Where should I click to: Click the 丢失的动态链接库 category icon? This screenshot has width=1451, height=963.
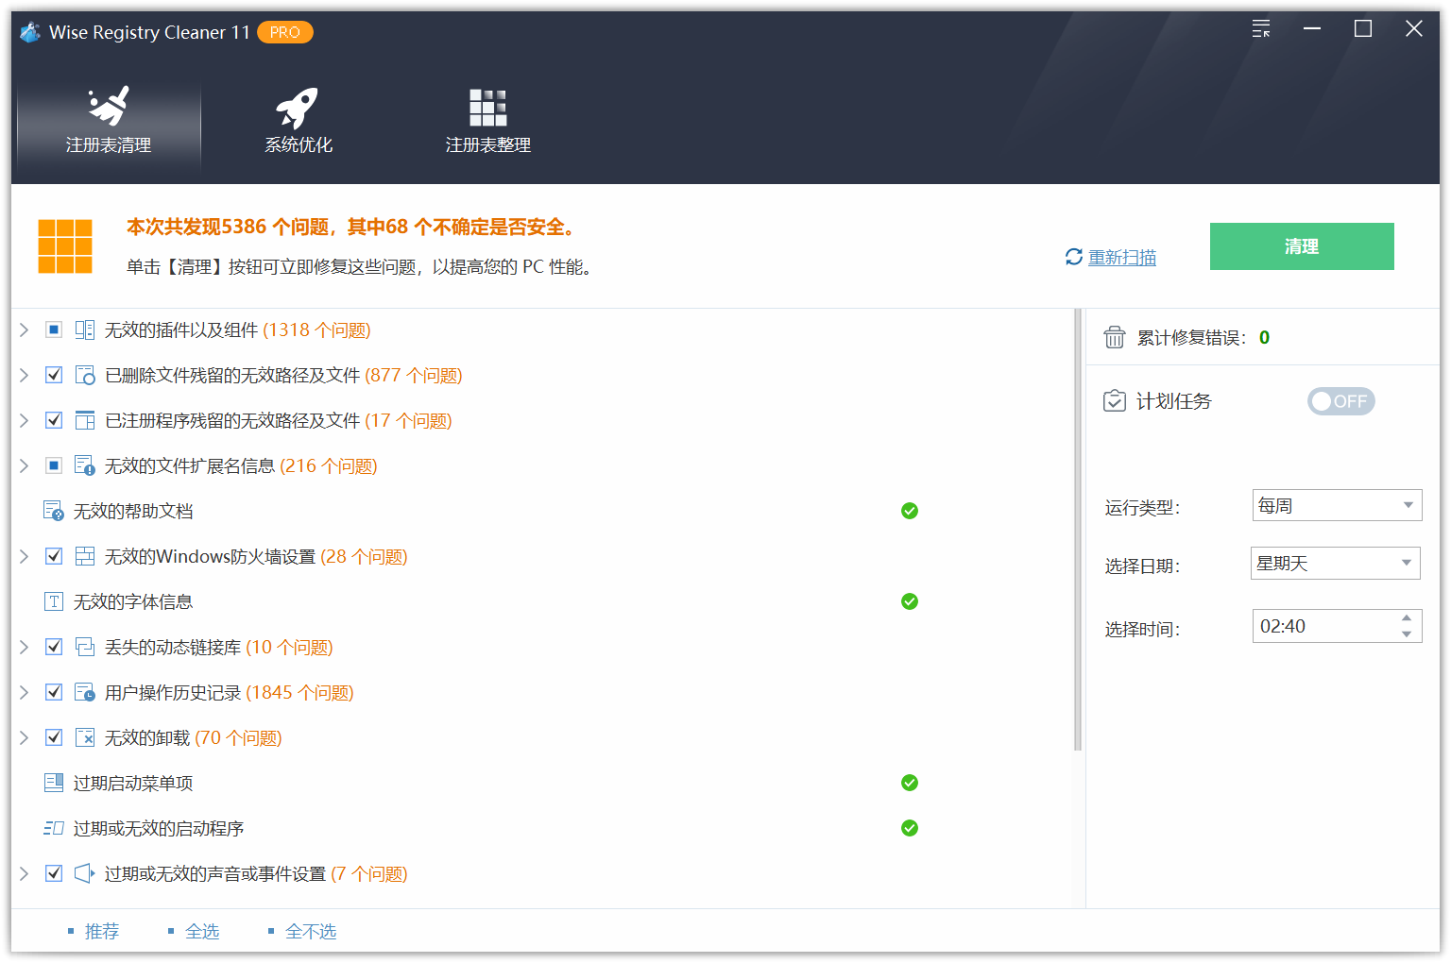pyautogui.click(x=85, y=647)
